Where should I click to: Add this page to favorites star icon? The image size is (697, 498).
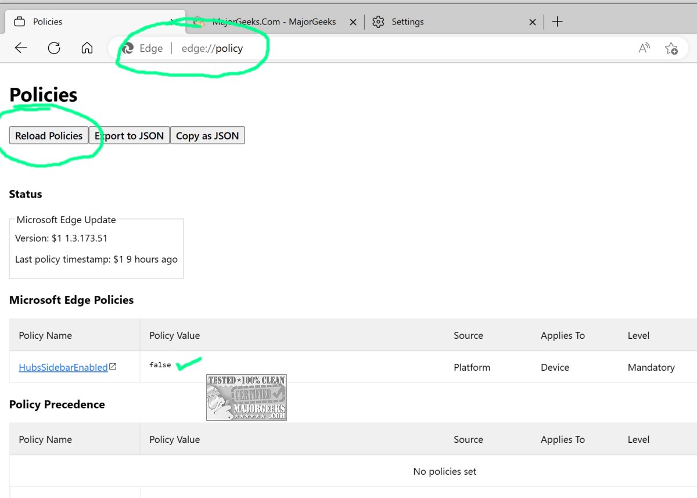(671, 48)
